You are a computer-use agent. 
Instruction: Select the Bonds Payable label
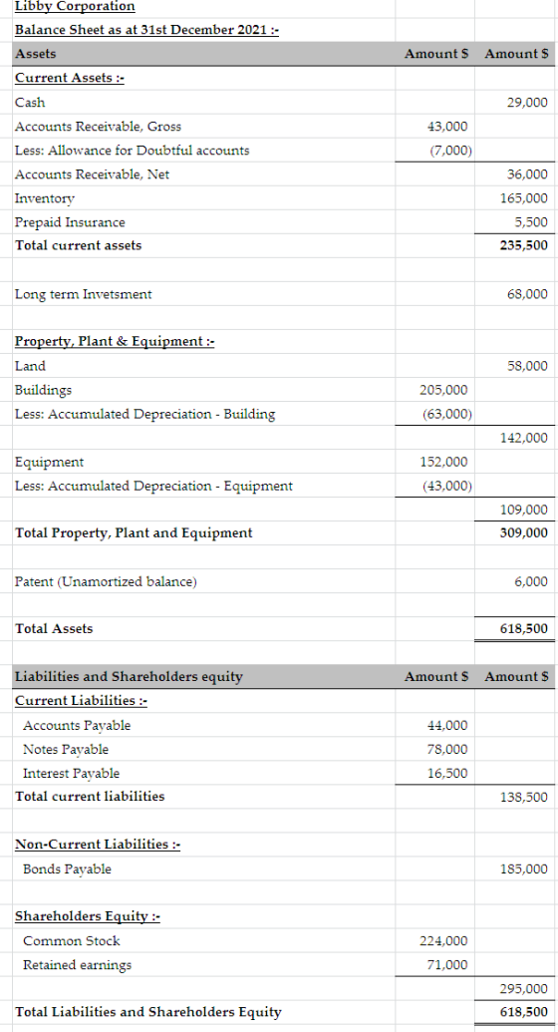coord(67,869)
